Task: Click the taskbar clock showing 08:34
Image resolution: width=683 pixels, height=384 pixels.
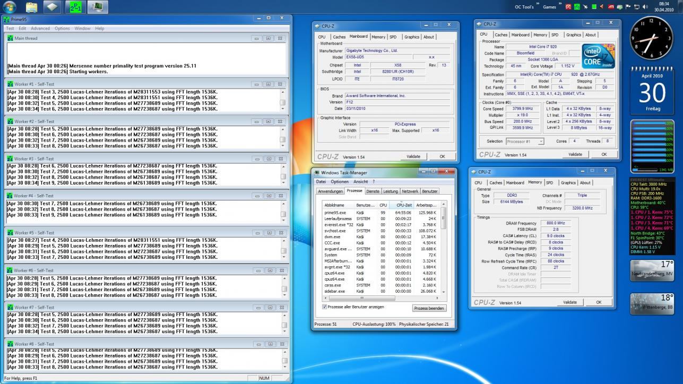Action: click(664, 7)
